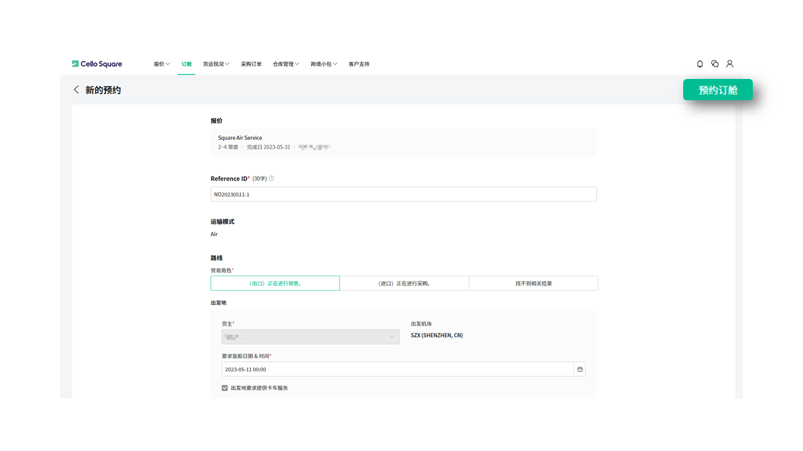The image size is (803, 451).
Task: Expand the 报价 menu dropdown
Action: 161,64
